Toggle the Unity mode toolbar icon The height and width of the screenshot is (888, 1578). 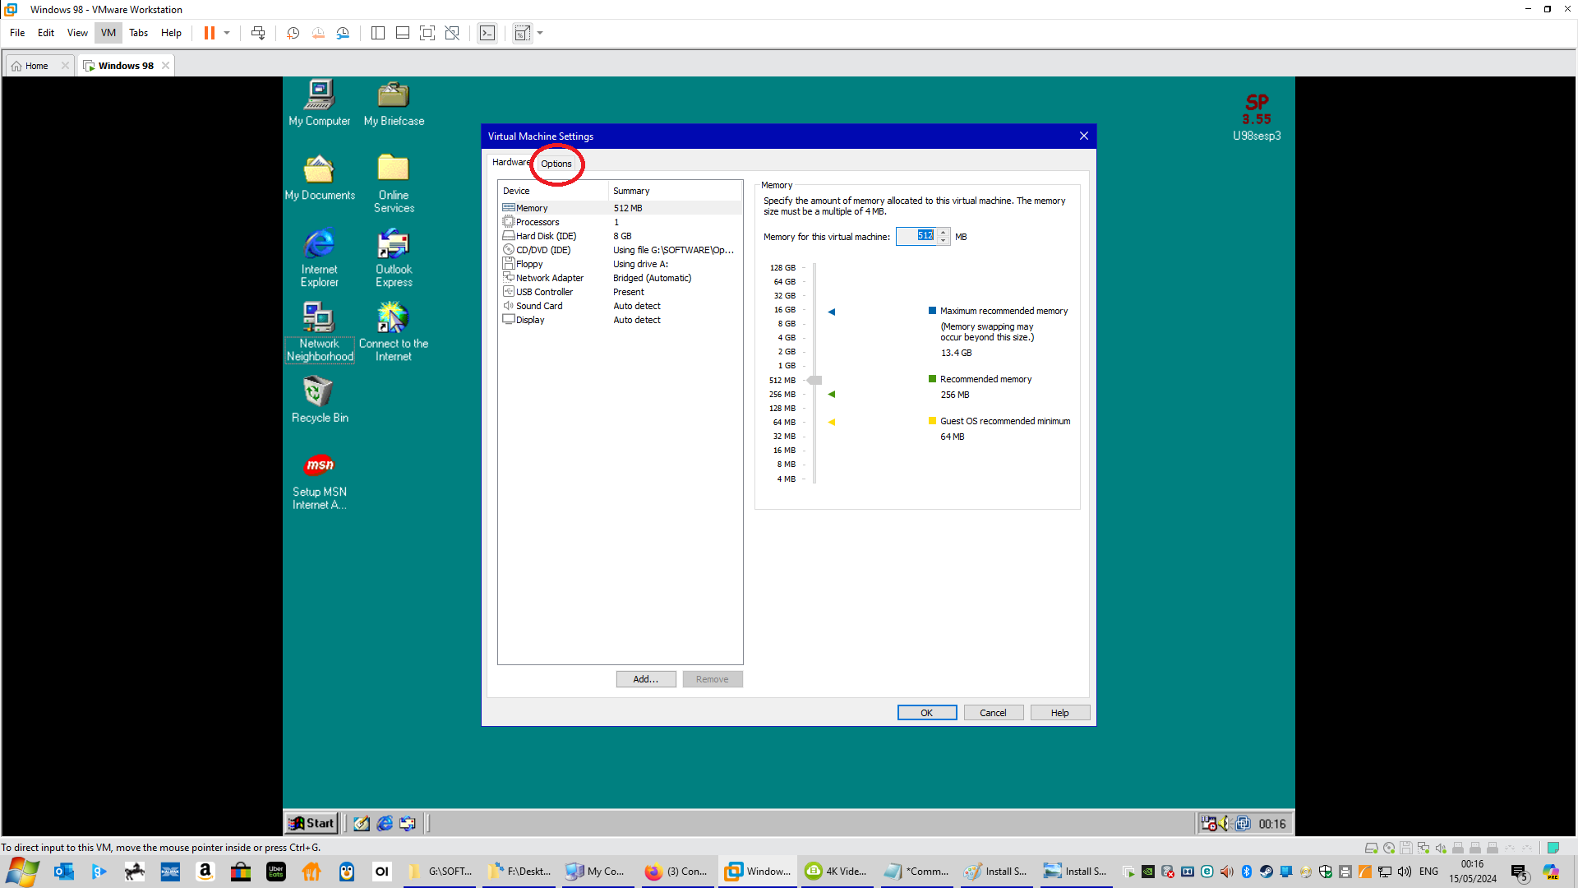click(x=452, y=33)
